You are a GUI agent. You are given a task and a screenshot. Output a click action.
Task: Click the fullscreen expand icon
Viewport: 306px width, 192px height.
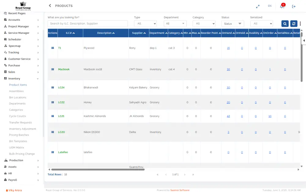[x=258, y=6]
